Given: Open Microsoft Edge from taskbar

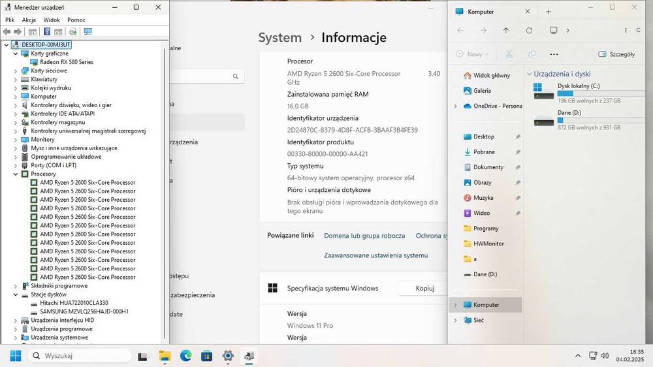Looking at the screenshot, I should pos(185,356).
